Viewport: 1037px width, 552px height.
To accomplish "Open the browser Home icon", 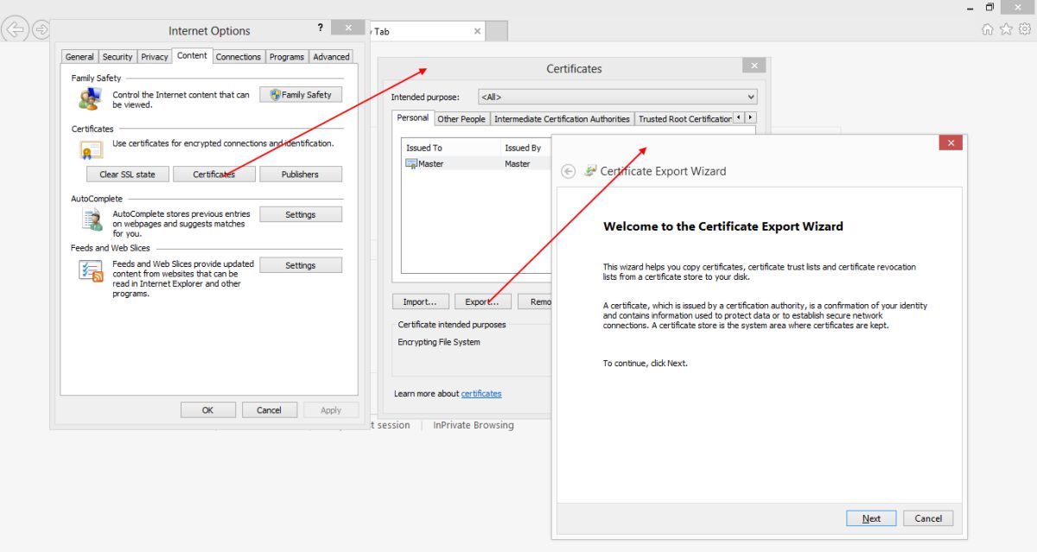I will [988, 29].
